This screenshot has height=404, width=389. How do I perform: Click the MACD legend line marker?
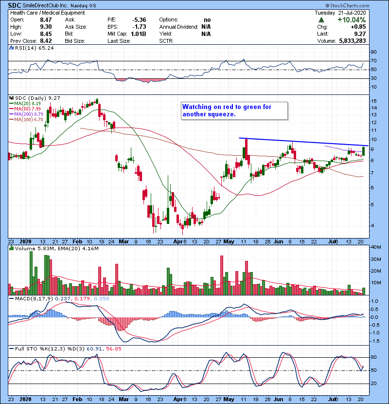pyautogui.click(x=12, y=299)
